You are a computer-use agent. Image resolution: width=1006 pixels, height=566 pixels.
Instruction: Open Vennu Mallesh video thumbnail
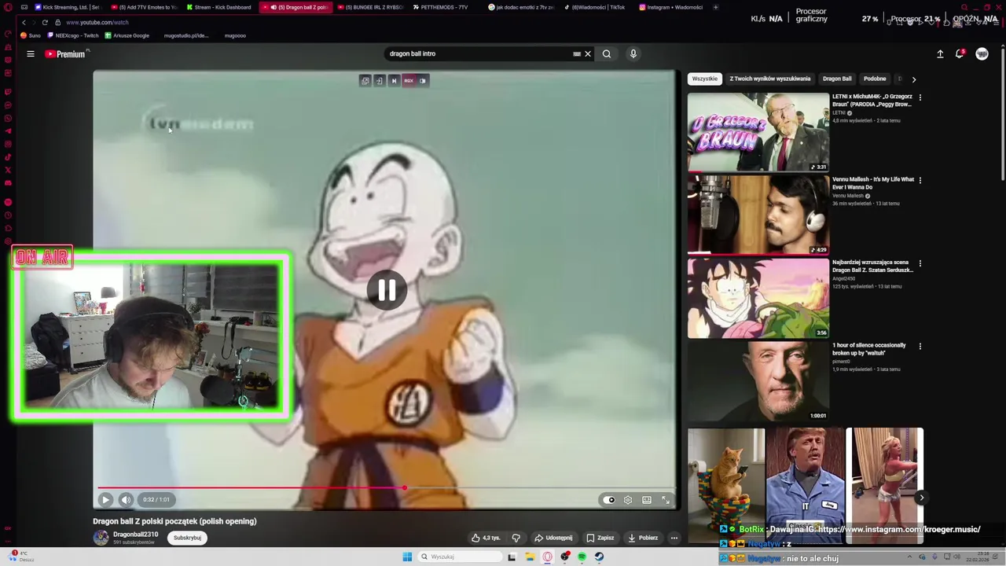tap(758, 215)
